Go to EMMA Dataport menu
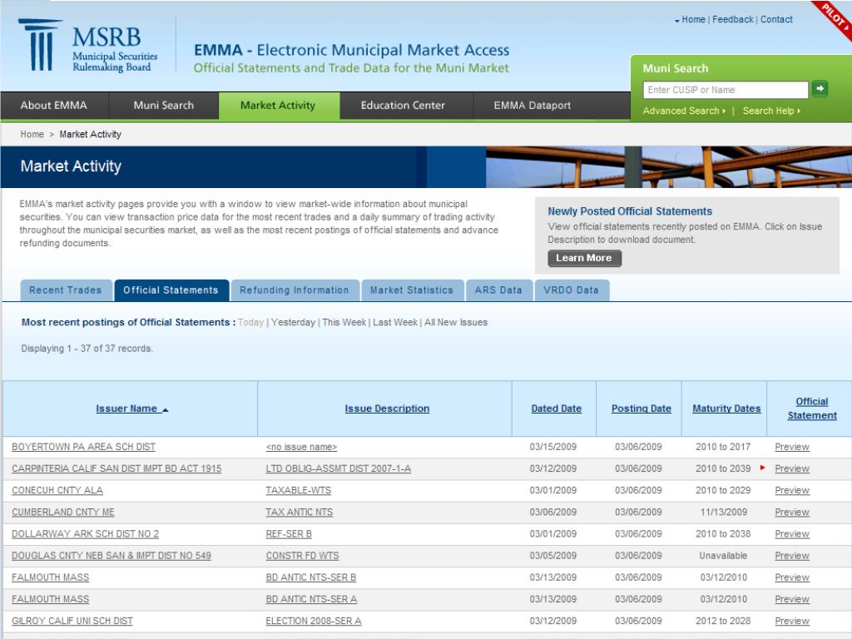 (x=532, y=106)
